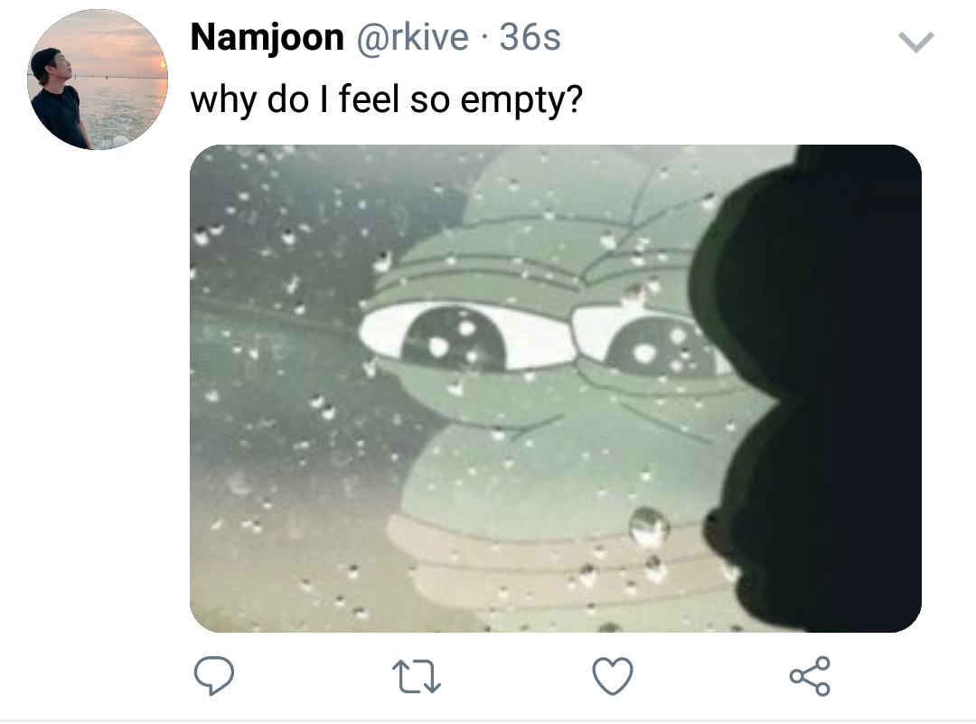Screen dimensions: 976x724
Task: Show the more-actions menu via down arrow
Action: (x=915, y=42)
